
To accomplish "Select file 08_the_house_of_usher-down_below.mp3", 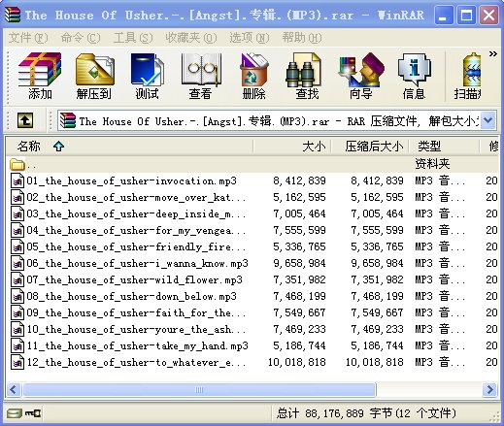I will coord(252,296).
